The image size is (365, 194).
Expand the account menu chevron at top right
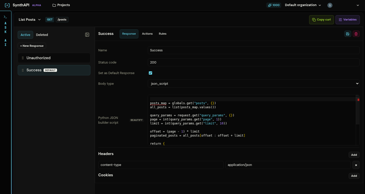tap(358, 5)
